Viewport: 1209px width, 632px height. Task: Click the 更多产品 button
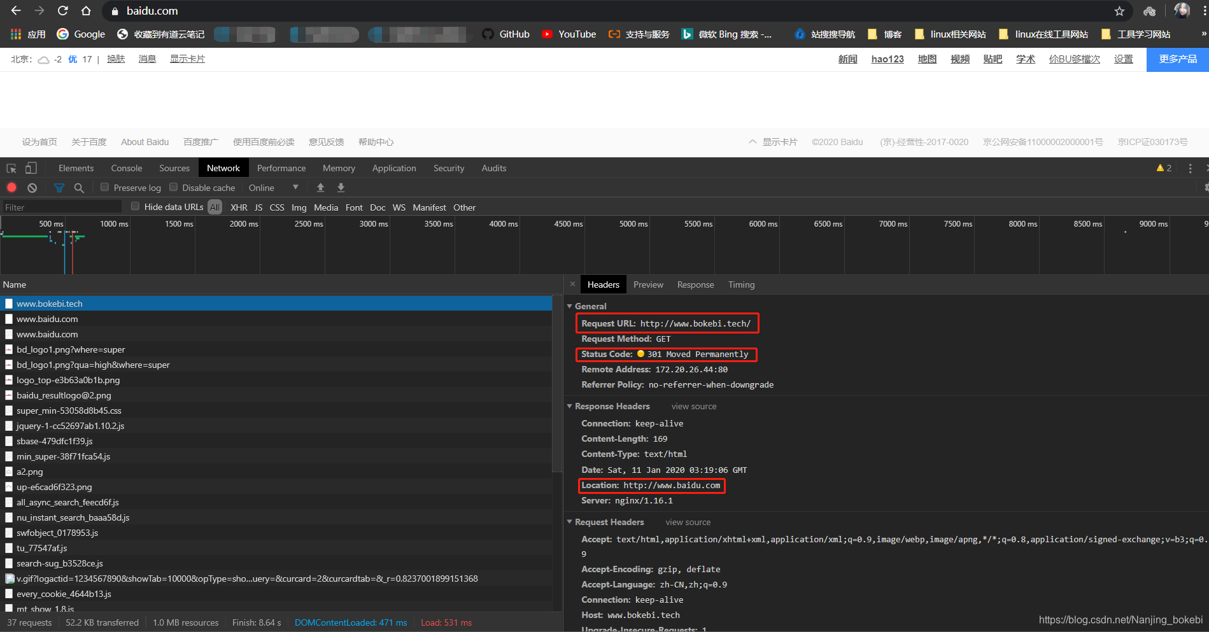tap(1177, 59)
